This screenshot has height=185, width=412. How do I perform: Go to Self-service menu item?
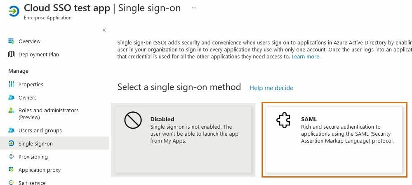coord(32,183)
